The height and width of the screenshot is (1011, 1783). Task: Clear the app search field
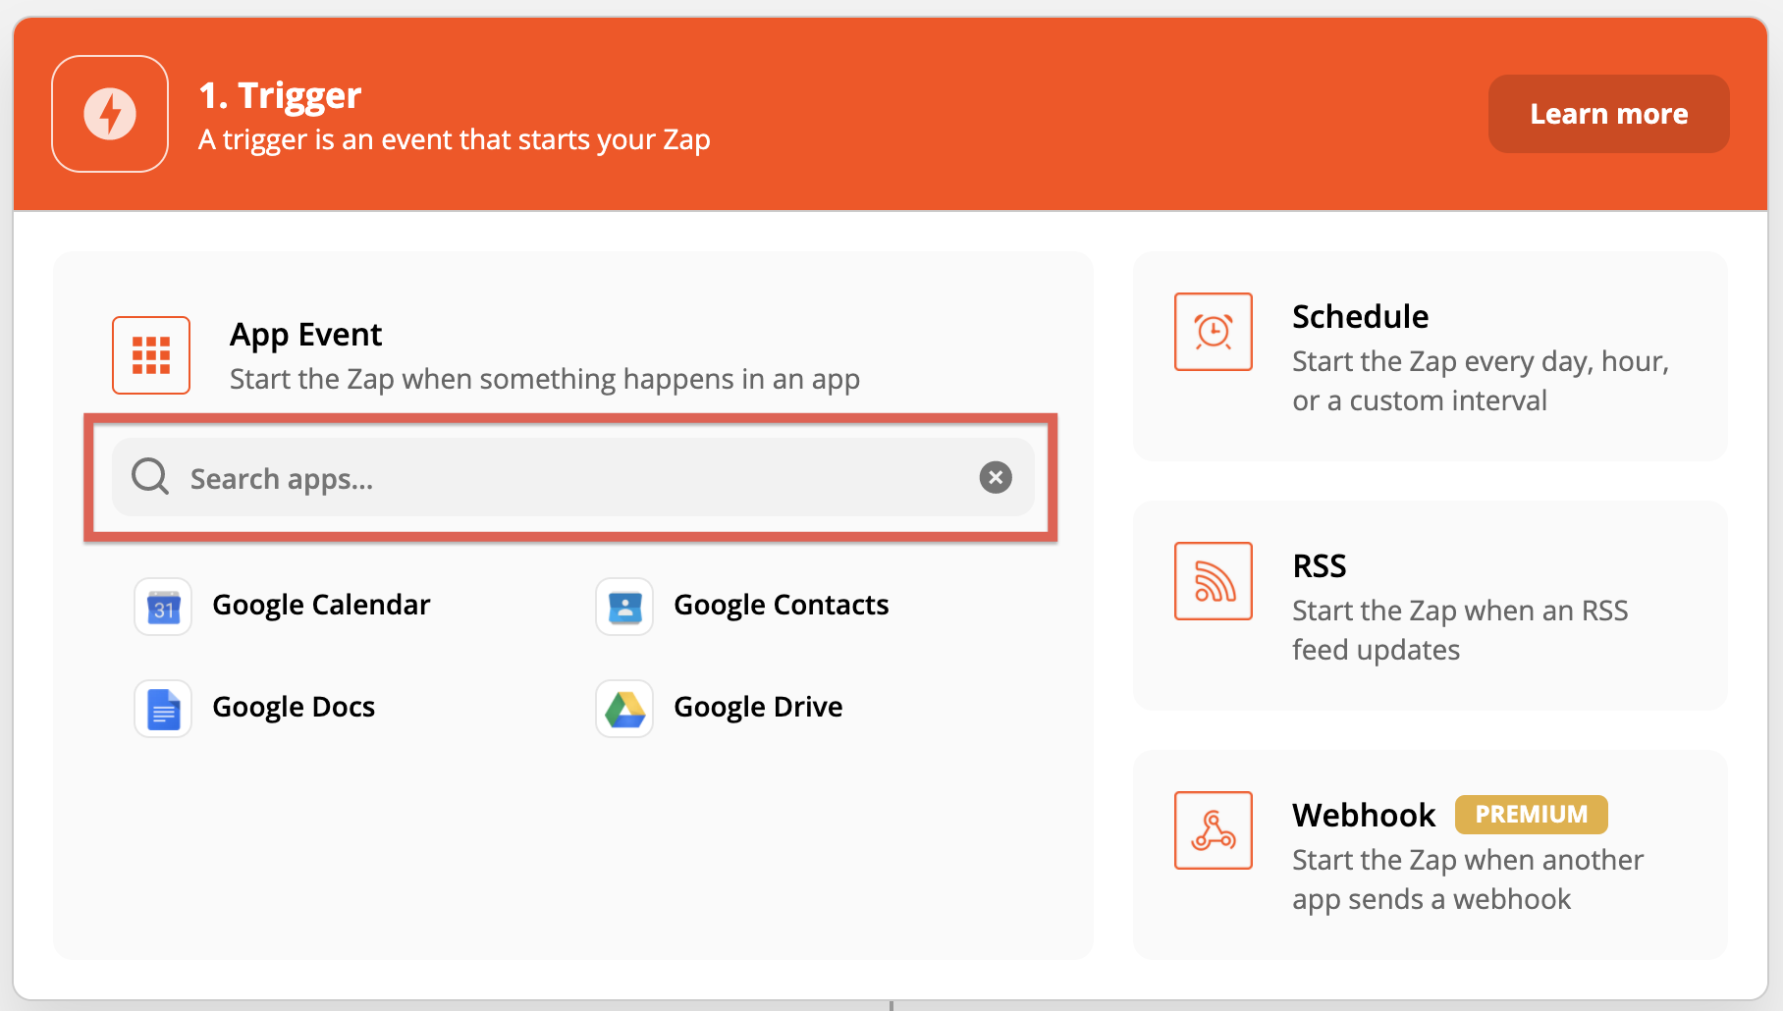[996, 477]
